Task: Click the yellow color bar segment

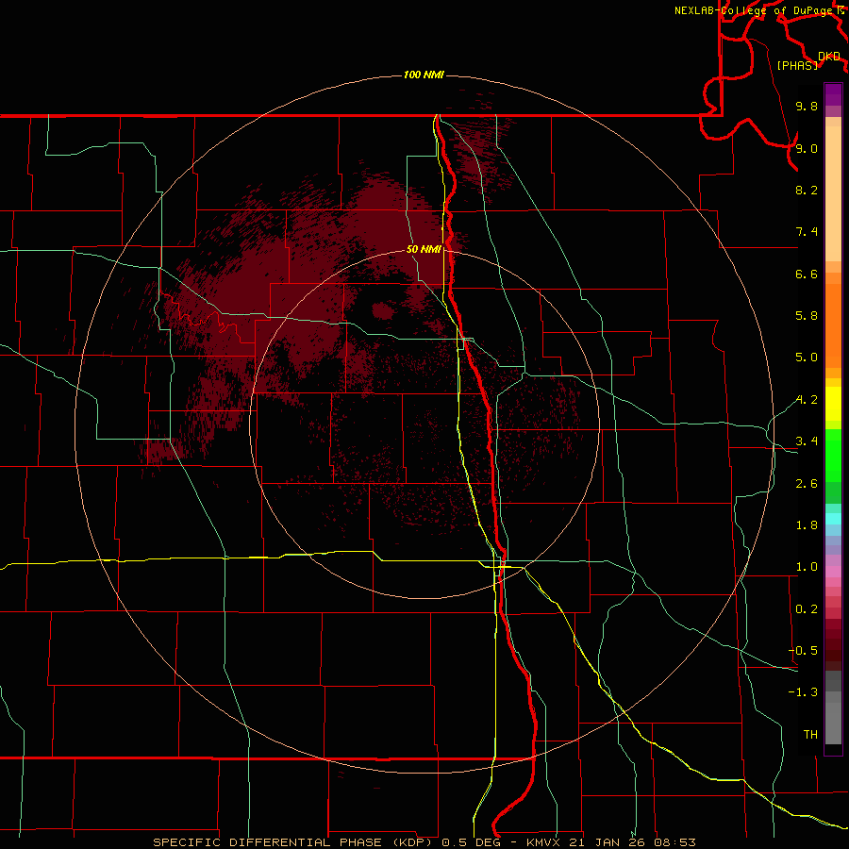Action: pyautogui.click(x=833, y=404)
